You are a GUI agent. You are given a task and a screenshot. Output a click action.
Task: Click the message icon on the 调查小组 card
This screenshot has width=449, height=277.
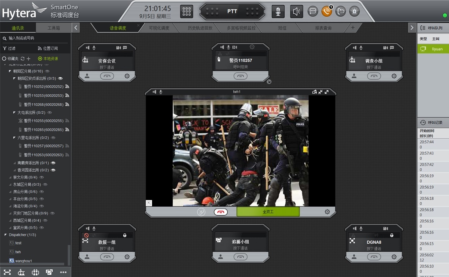(x=392, y=47)
